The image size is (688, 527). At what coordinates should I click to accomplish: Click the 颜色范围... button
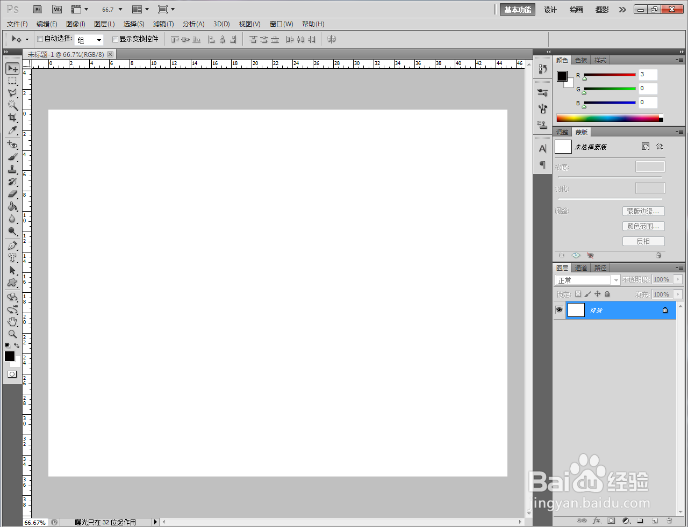[x=643, y=226]
